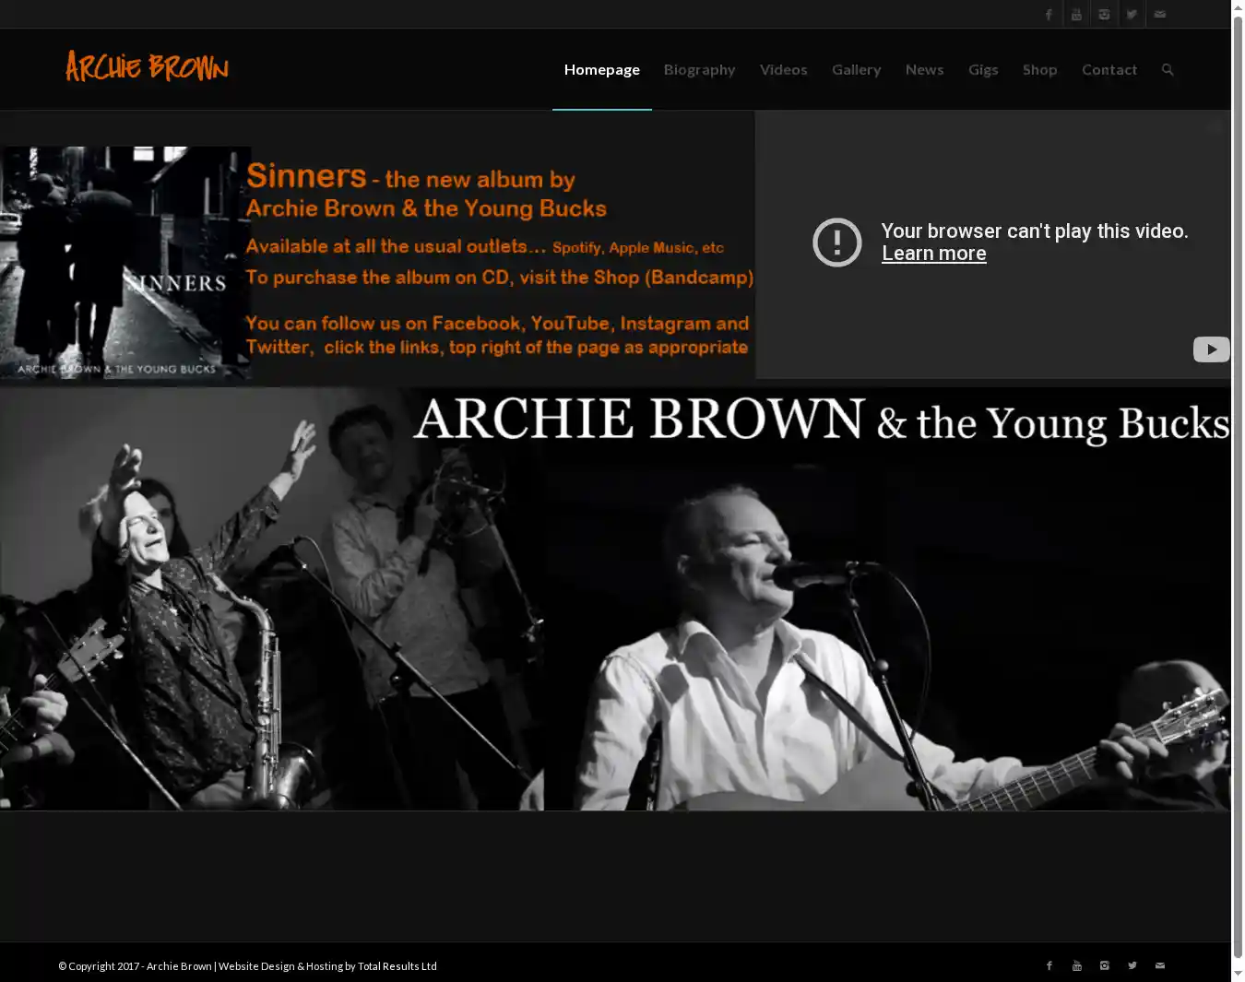This screenshot has height=982, width=1245.
Task: Open Instagram icon in top header bar
Action: point(1104,14)
